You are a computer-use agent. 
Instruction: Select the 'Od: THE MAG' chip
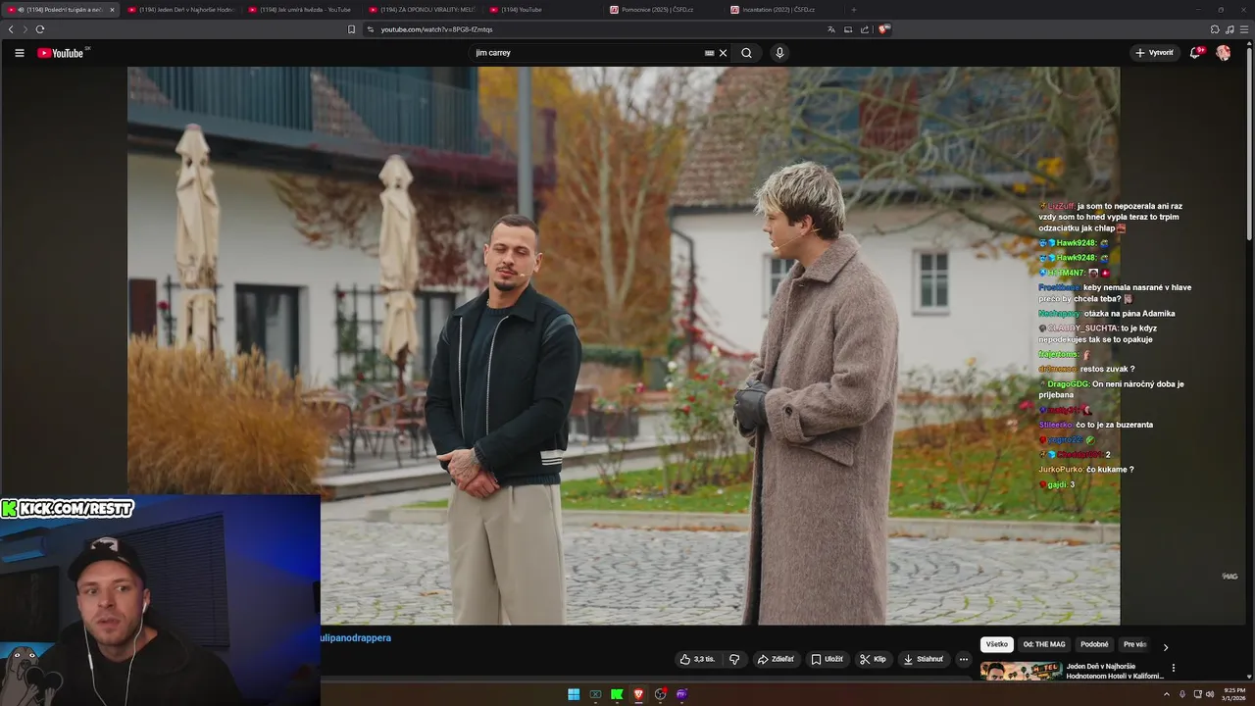(1044, 644)
